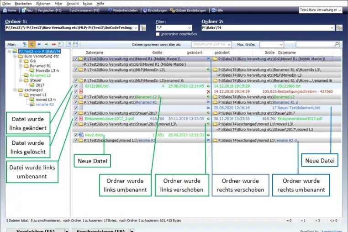The image size is (348, 232).
Task: Uncheck the Steuer\2017 folder row checkbox
Action: [76, 113]
